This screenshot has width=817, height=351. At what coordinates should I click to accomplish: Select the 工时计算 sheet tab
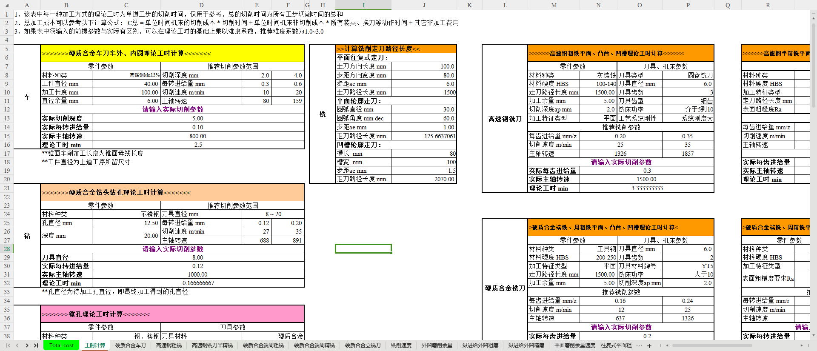tap(95, 345)
